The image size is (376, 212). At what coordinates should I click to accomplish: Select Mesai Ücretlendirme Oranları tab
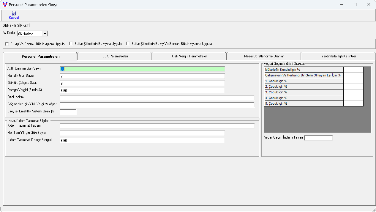click(x=264, y=56)
